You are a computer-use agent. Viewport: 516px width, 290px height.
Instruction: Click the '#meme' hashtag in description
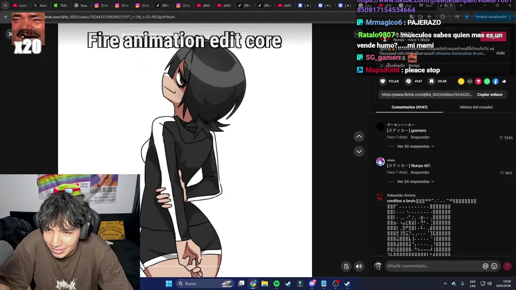coord(444,53)
